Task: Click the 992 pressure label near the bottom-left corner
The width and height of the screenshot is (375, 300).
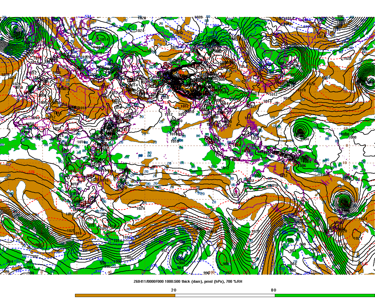Action: [x=35, y=256]
